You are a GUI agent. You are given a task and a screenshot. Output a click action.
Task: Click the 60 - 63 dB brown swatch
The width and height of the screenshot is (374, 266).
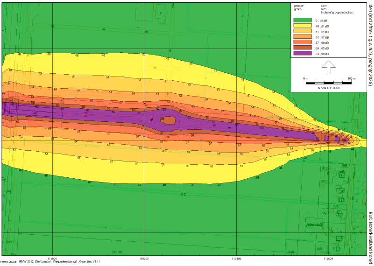(302, 48)
